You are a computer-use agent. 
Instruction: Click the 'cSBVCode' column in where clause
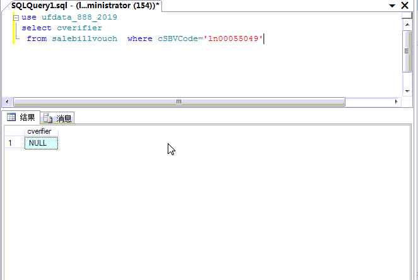[x=178, y=38]
